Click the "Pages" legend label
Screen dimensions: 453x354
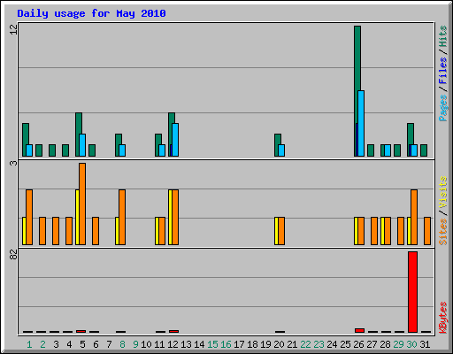[442, 108]
